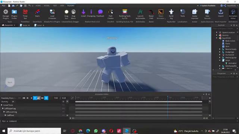Click the Windows search box
Viewport: 239px width, 134px height.
pos(34,131)
